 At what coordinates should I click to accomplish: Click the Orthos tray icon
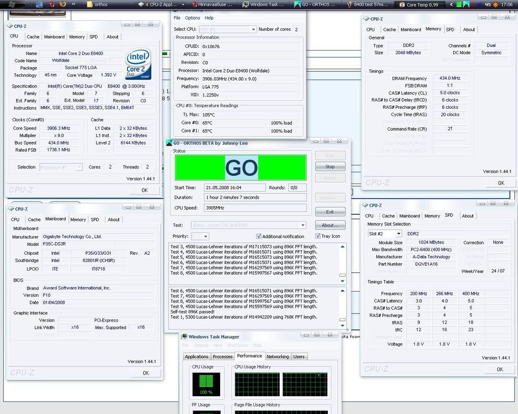466,5
